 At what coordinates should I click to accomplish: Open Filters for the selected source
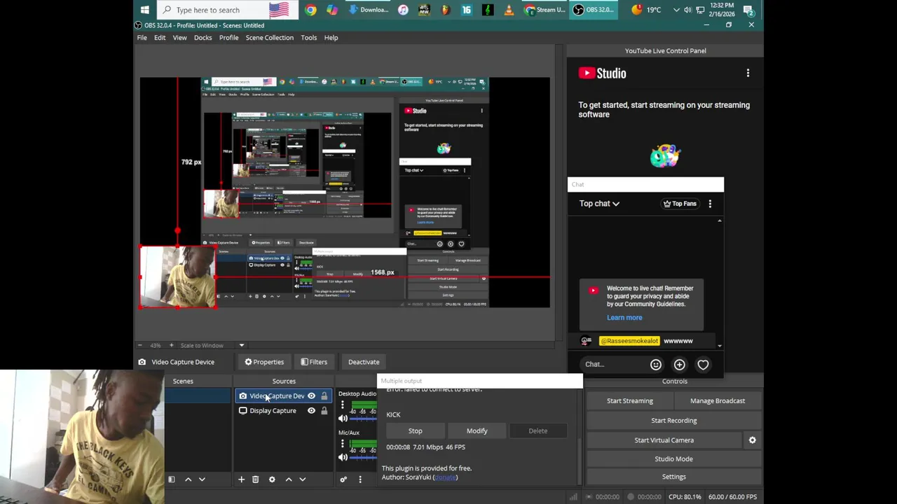(x=314, y=362)
